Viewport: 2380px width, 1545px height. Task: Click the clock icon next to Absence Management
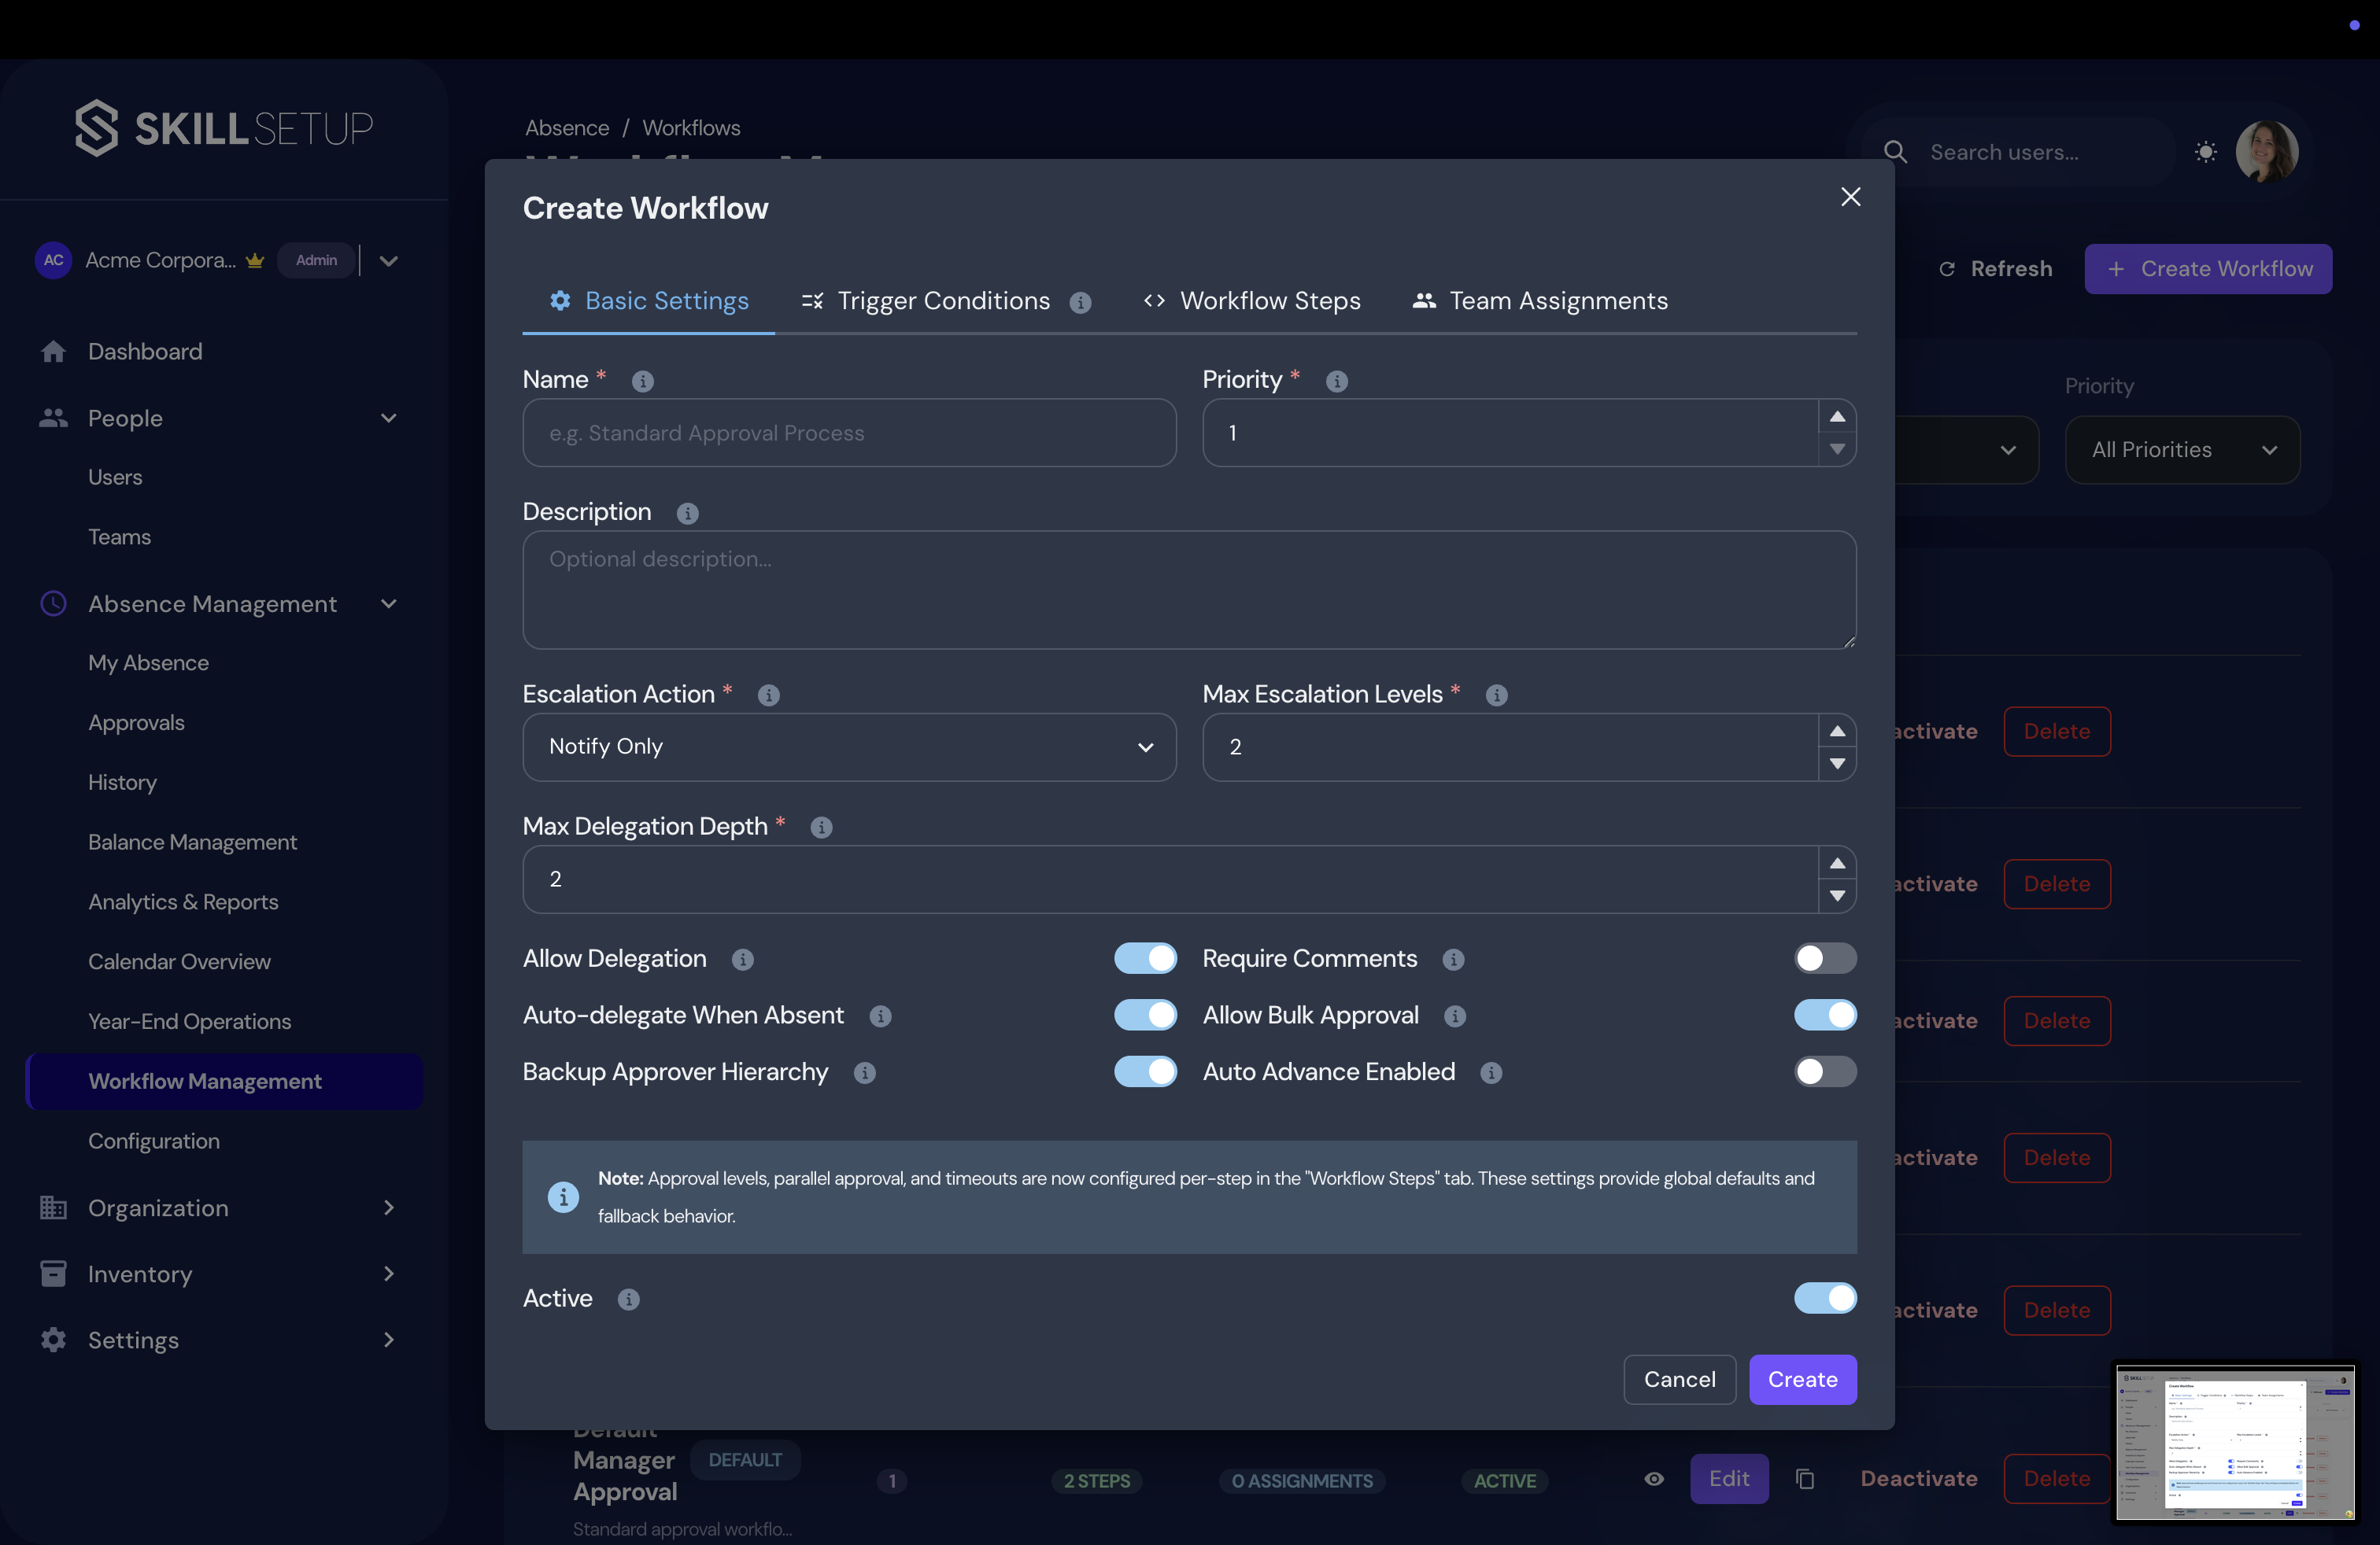click(53, 603)
